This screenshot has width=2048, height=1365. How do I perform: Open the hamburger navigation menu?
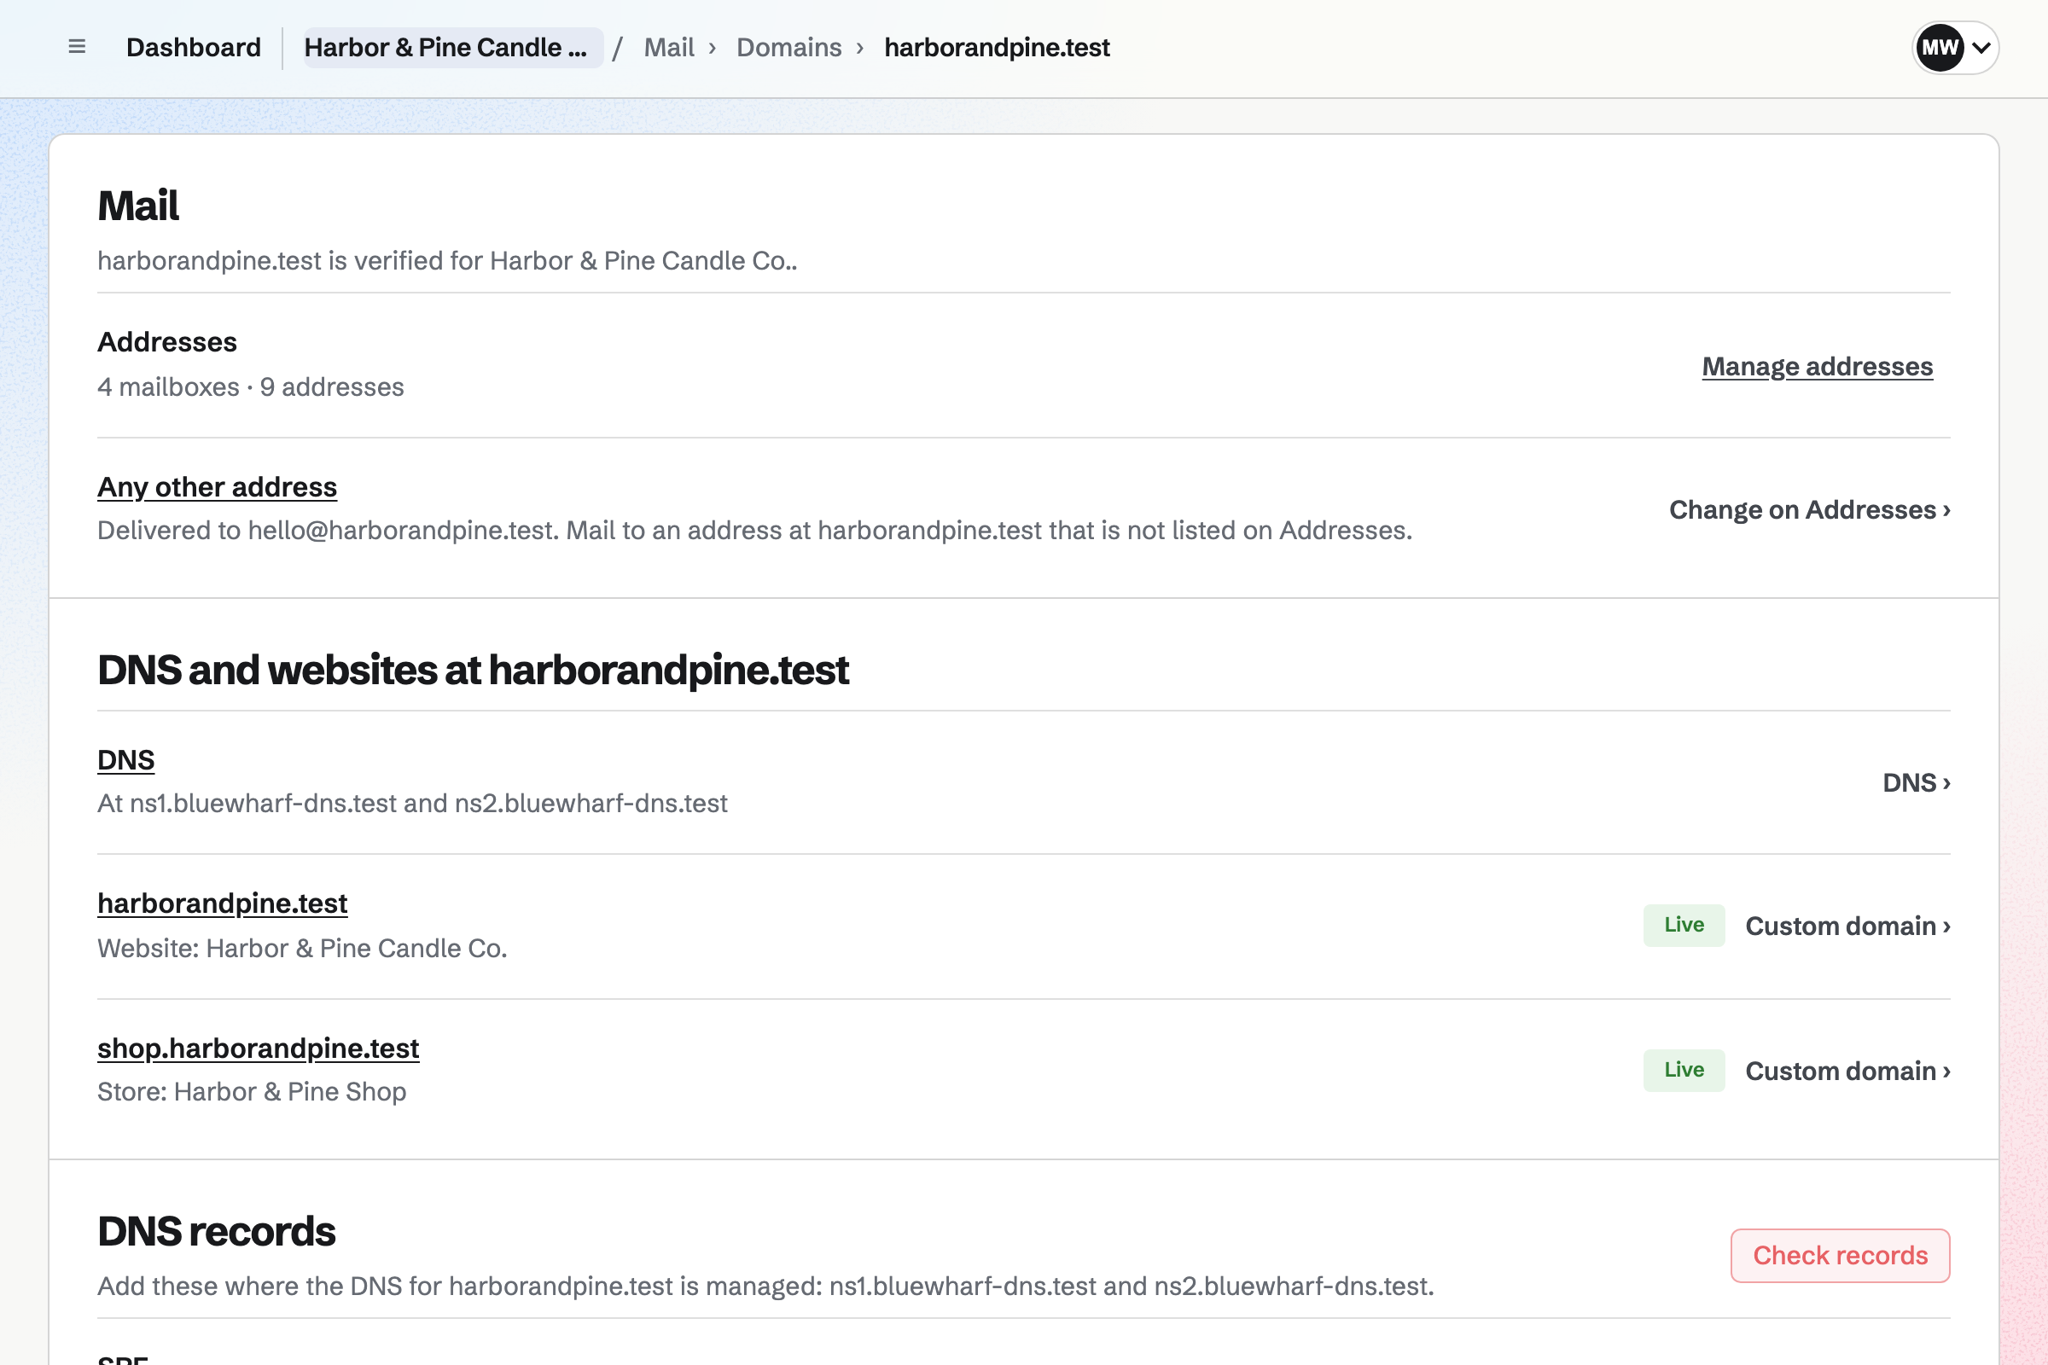click(77, 47)
